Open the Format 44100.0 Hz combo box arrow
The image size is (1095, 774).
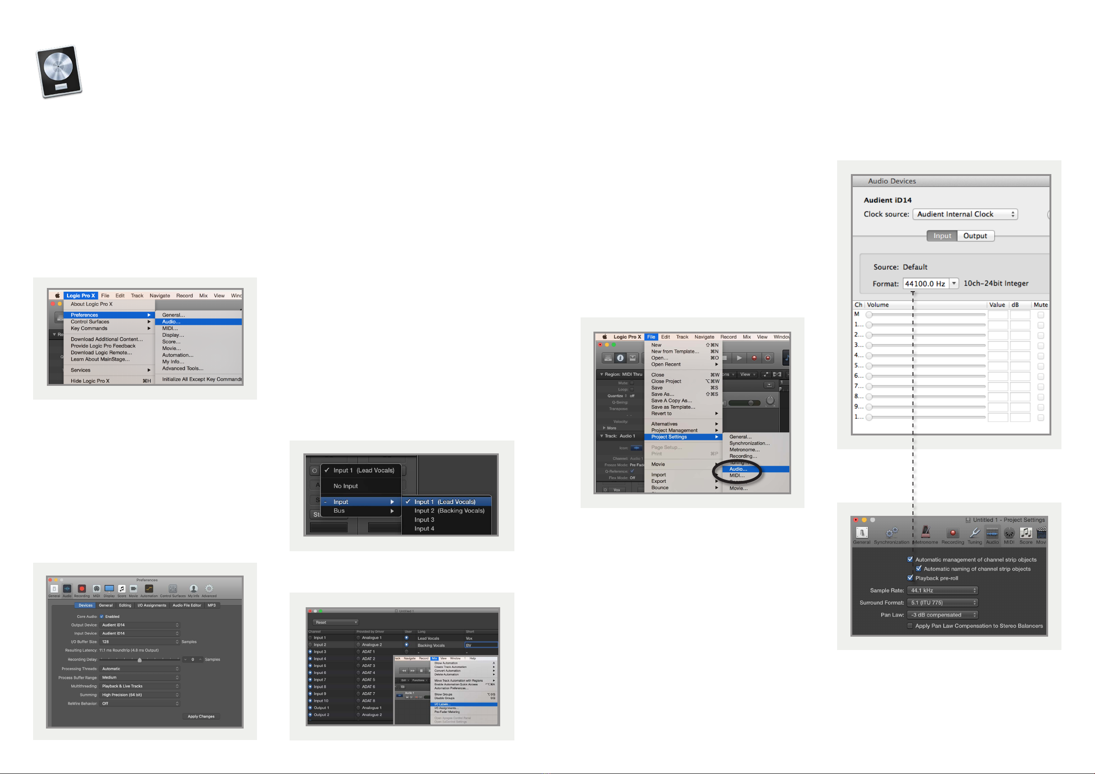954,283
